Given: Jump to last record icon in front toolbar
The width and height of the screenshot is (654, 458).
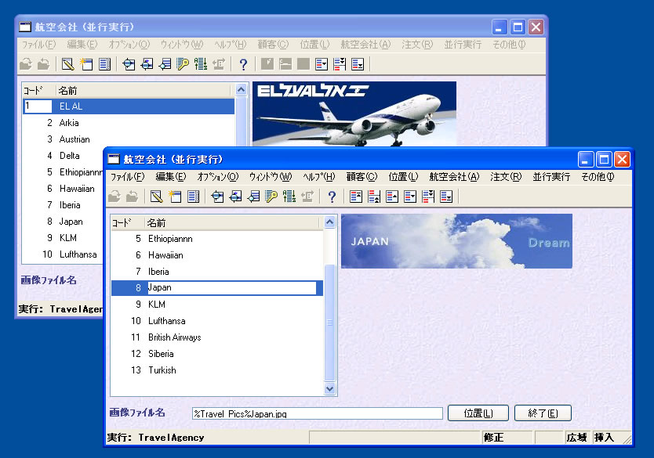Looking at the screenshot, I should 446,197.
